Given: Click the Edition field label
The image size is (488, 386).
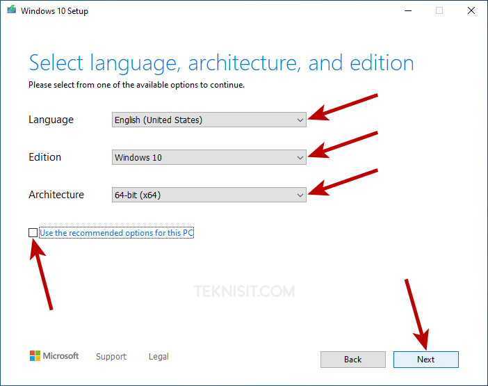Looking at the screenshot, I should pyautogui.click(x=44, y=157).
